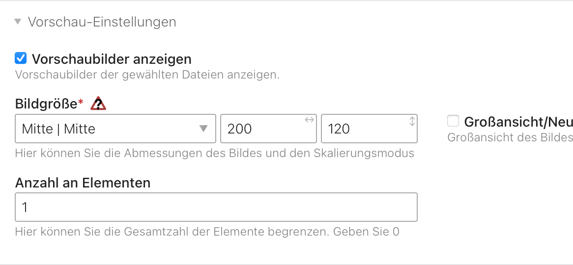
Task: Focus the Anzahl an Elementen field
Action: 216,207
